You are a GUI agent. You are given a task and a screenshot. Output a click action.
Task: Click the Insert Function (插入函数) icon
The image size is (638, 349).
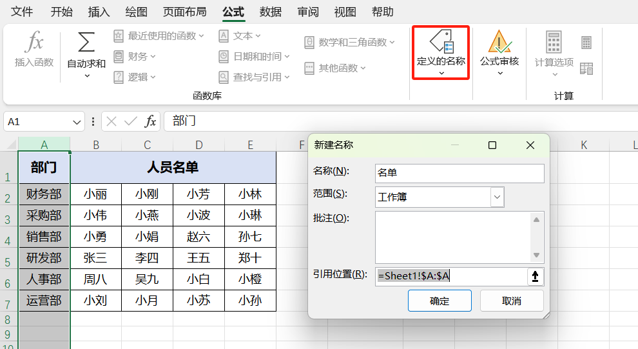[x=34, y=43]
